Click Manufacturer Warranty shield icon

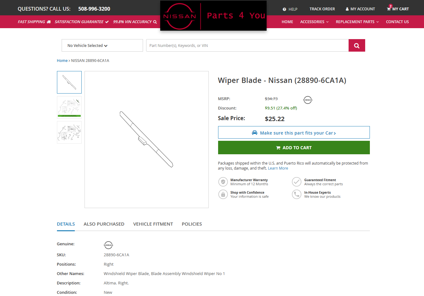223,182
